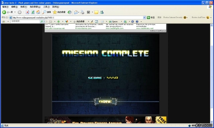Image resolution: width=214 pixels, height=128 pixels.
Task: Click the MSN toolbar search input field
Action: pyautogui.click(x=25, y=21)
